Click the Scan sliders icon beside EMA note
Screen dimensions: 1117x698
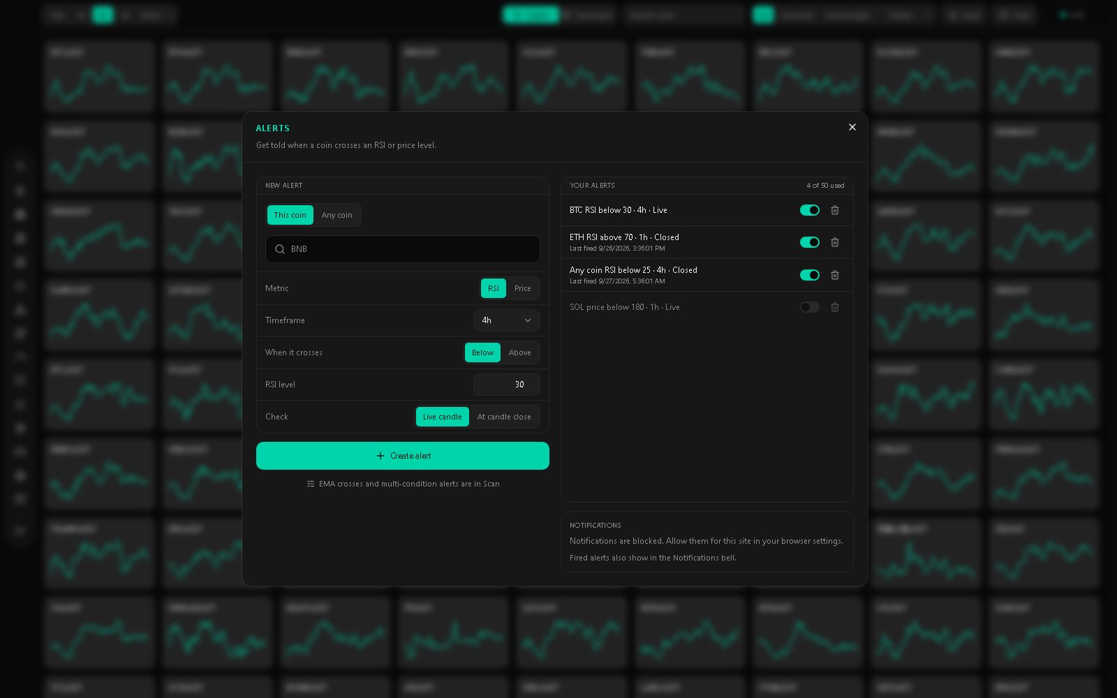[x=311, y=484]
